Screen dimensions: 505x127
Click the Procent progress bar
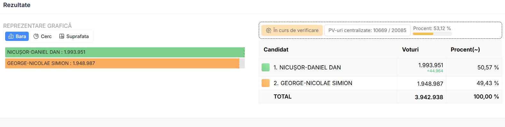(432, 34)
